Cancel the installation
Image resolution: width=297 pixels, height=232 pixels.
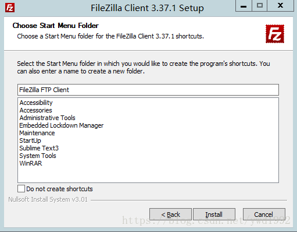264,215
